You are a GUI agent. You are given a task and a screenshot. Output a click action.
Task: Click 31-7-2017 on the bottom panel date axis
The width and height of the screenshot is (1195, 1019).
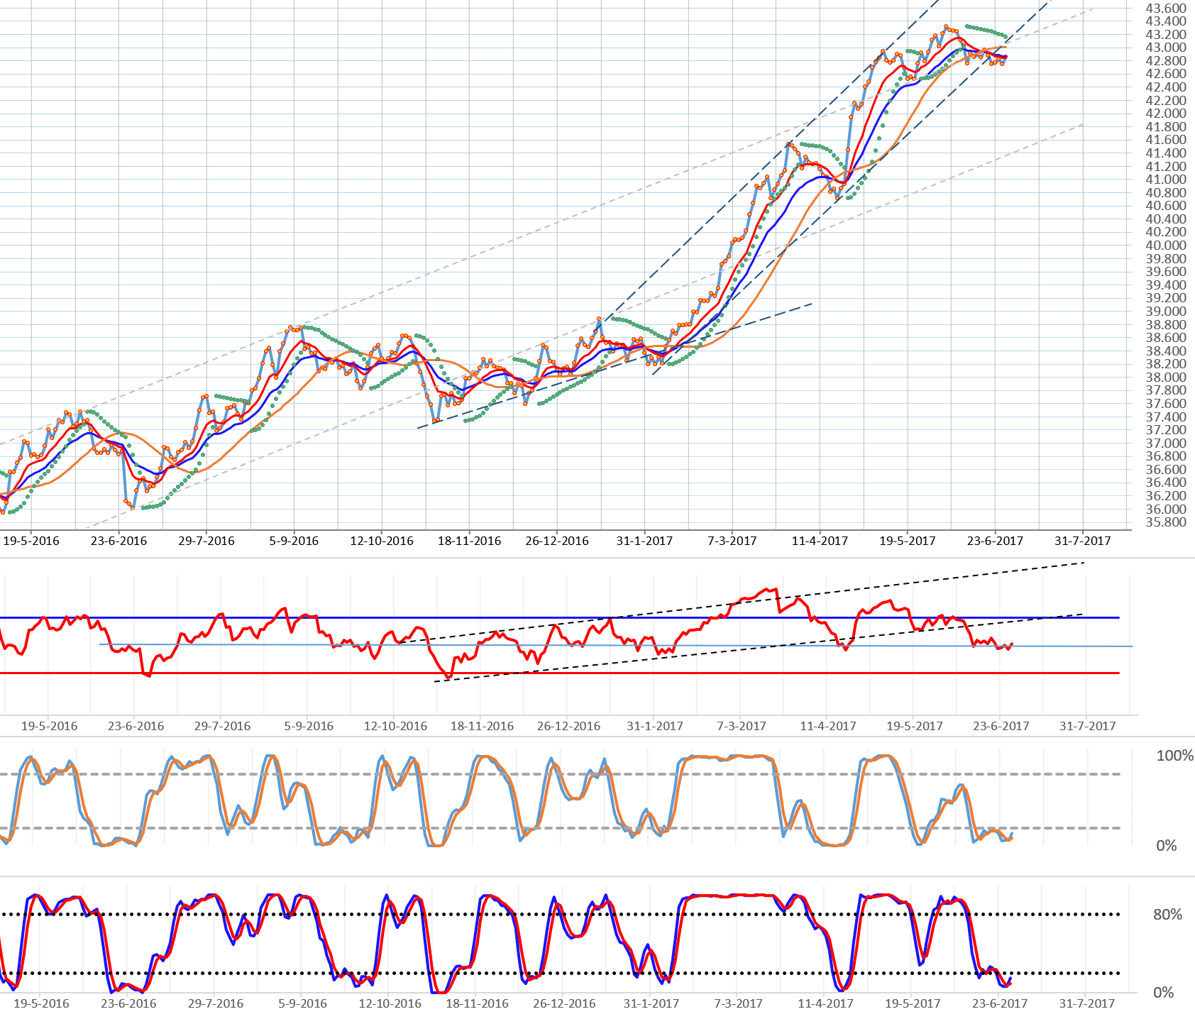[x=1086, y=1003]
